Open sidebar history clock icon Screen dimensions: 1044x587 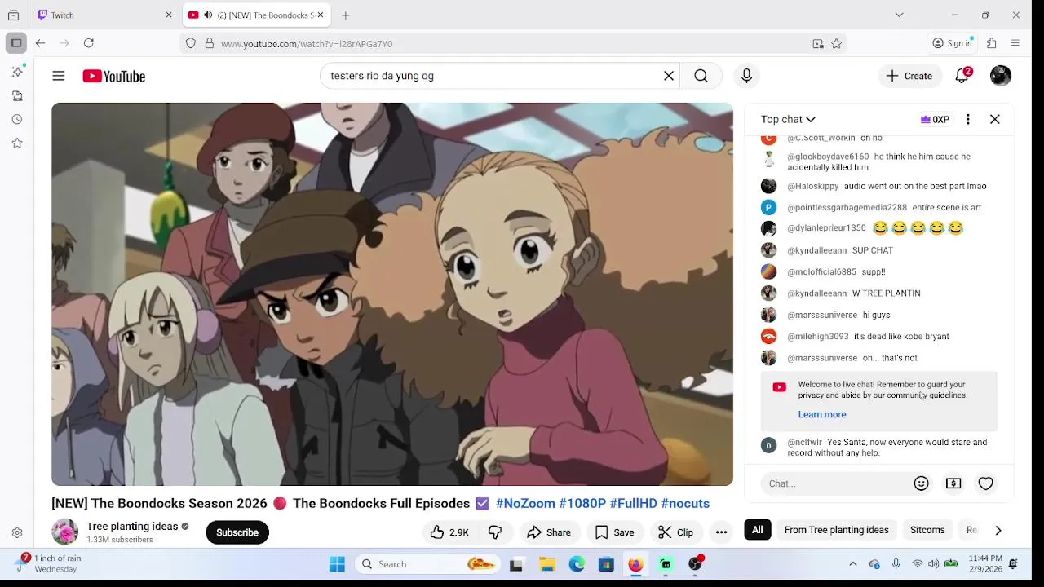pyautogui.click(x=17, y=119)
